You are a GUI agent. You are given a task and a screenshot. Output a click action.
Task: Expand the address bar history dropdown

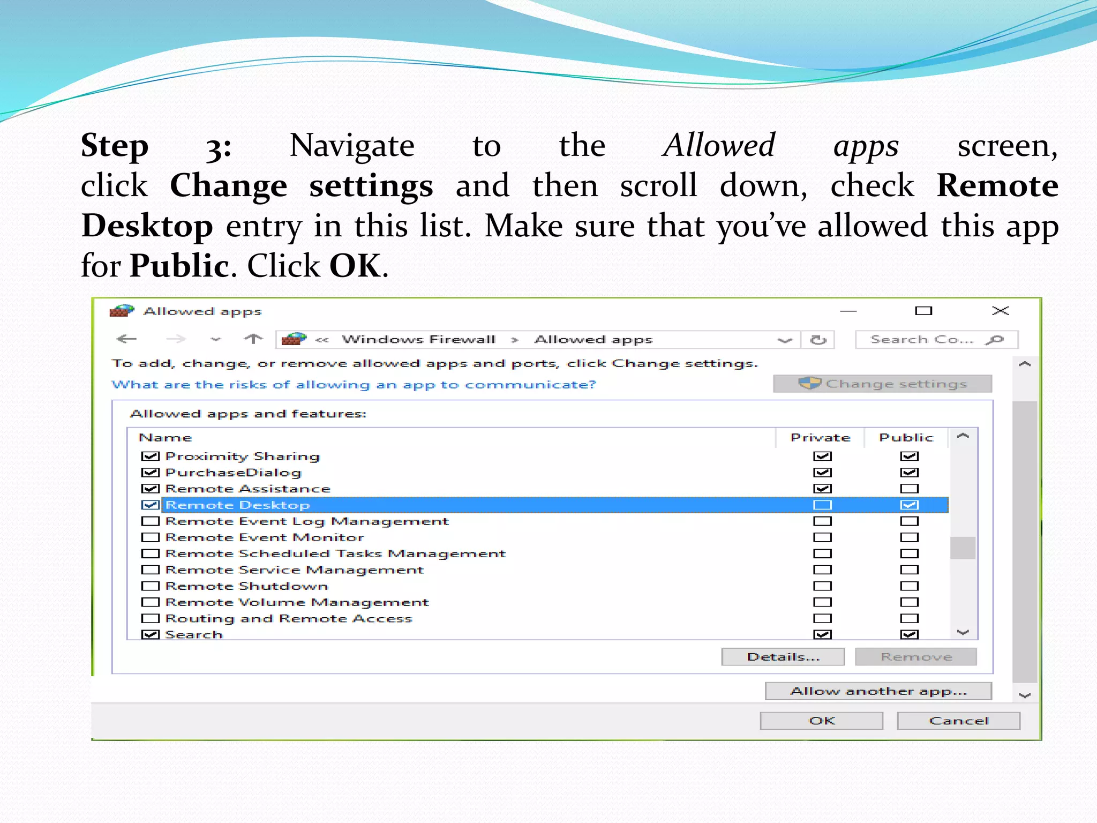[785, 340]
